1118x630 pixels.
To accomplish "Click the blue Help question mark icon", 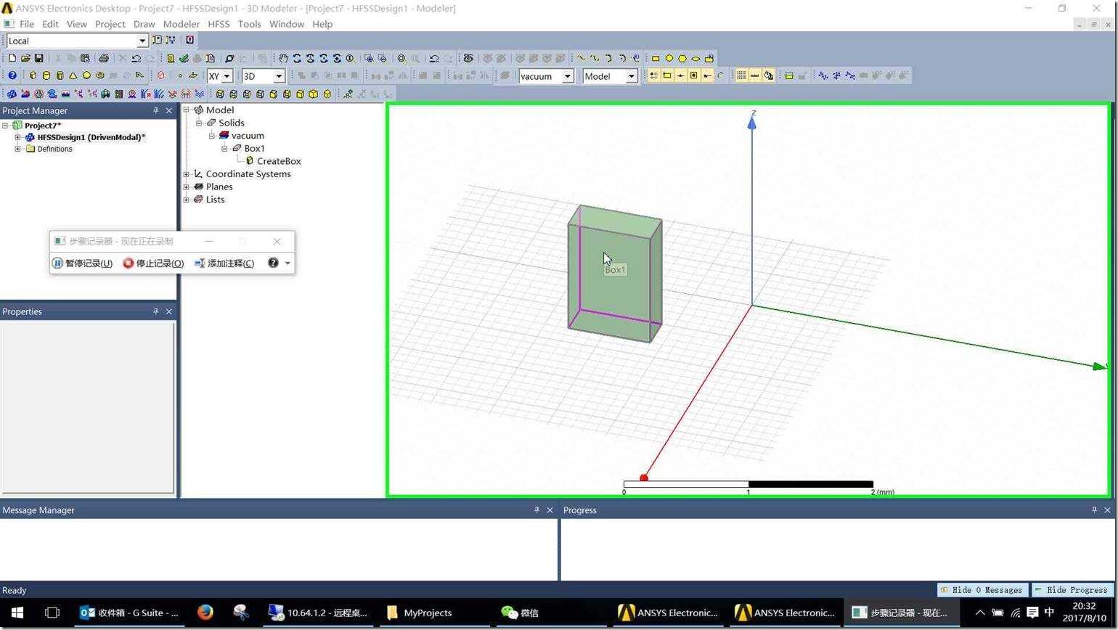I will (12, 75).
